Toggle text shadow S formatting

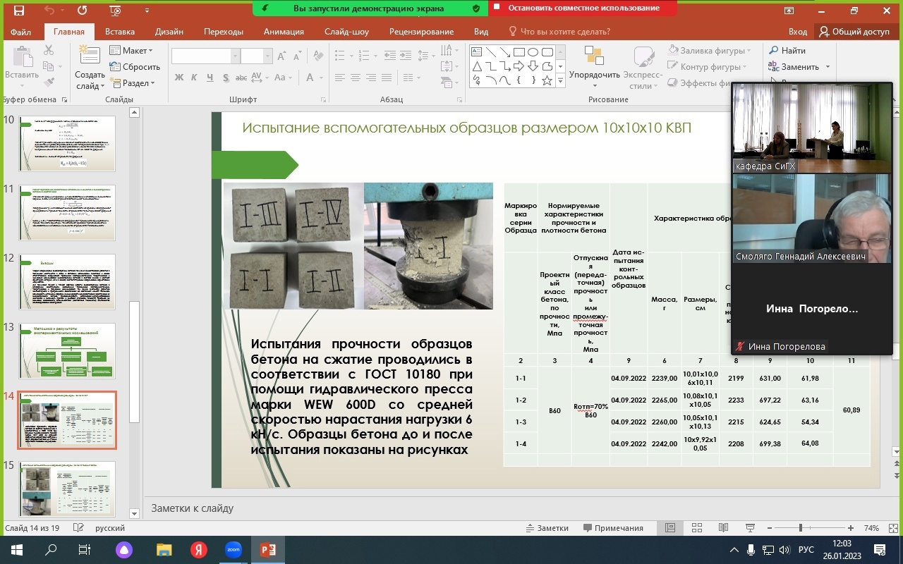coord(225,78)
